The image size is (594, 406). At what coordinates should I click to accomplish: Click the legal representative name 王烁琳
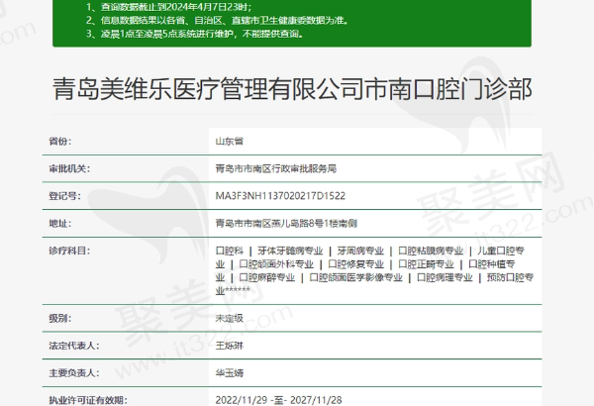click(x=230, y=346)
